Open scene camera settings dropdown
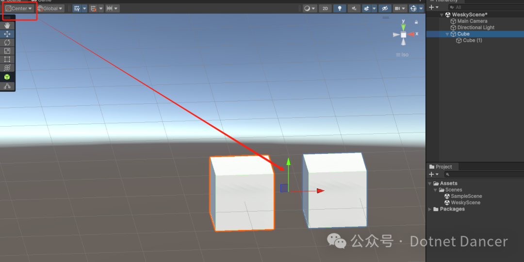 [400, 8]
